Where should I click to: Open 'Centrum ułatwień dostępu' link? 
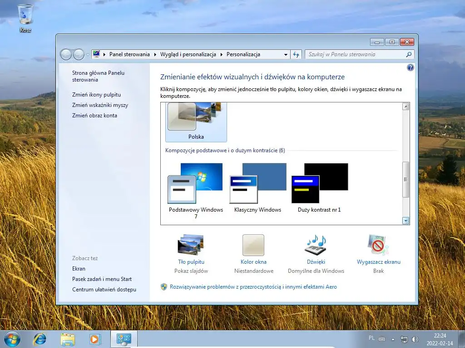click(x=104, y=290)
